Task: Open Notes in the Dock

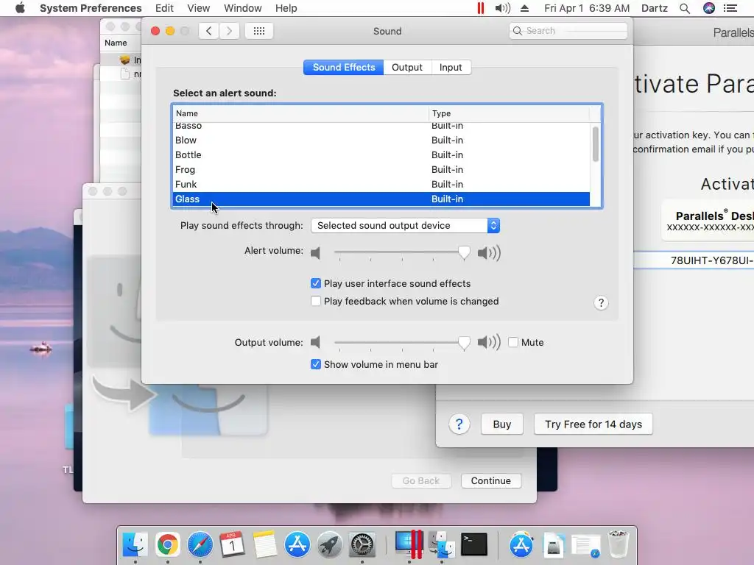Action: point(265,544)
